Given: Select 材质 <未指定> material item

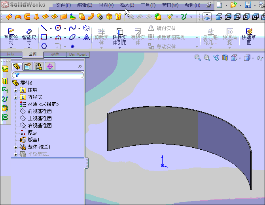Looking at the screenshot, I should tap(39, 104).
